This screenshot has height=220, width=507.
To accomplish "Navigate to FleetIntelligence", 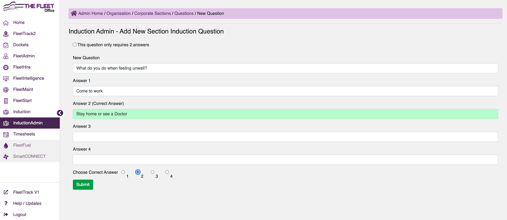I will click(30, 78).
